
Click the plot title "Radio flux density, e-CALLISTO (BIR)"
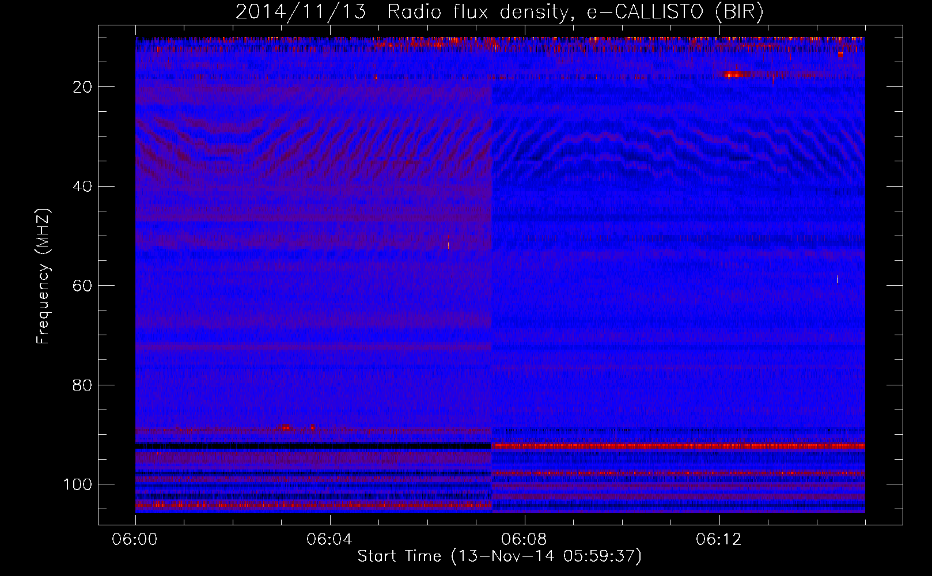click(x=575, y=12)
